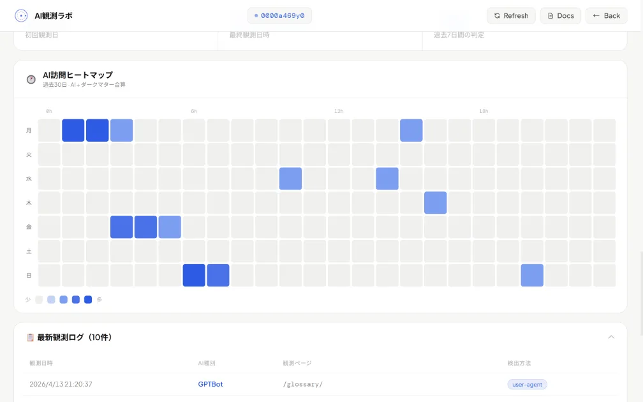Image resolution: width=643 pixels, height=402 pixels.
Task: Click the Refresh button icon
Action: pos(498,16)
